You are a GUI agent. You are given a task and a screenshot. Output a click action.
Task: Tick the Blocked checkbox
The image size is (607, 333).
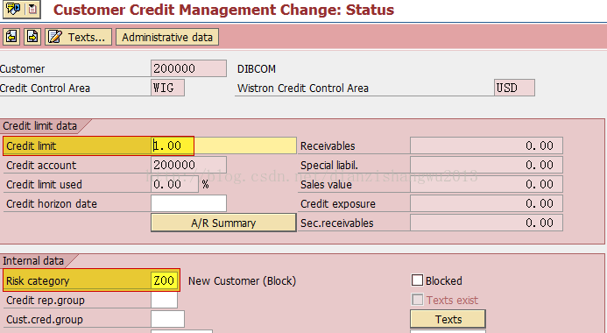(x=417, y=280)
